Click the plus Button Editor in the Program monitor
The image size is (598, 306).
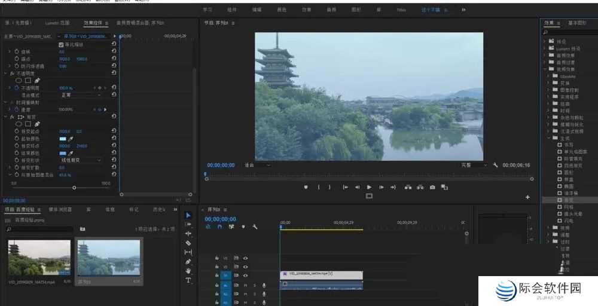point(527,197)
